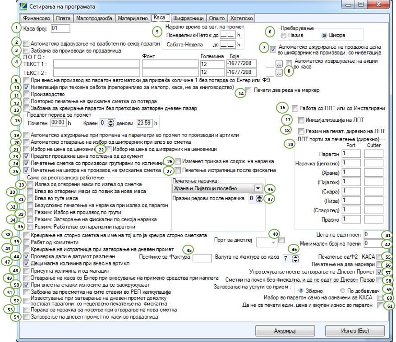Switch to the Финансово tab
Image resolution: width=396 pixels, height=342 pixels.
point(37,18)
